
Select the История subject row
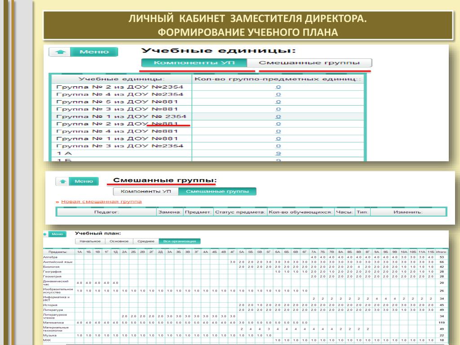[246, 305]
